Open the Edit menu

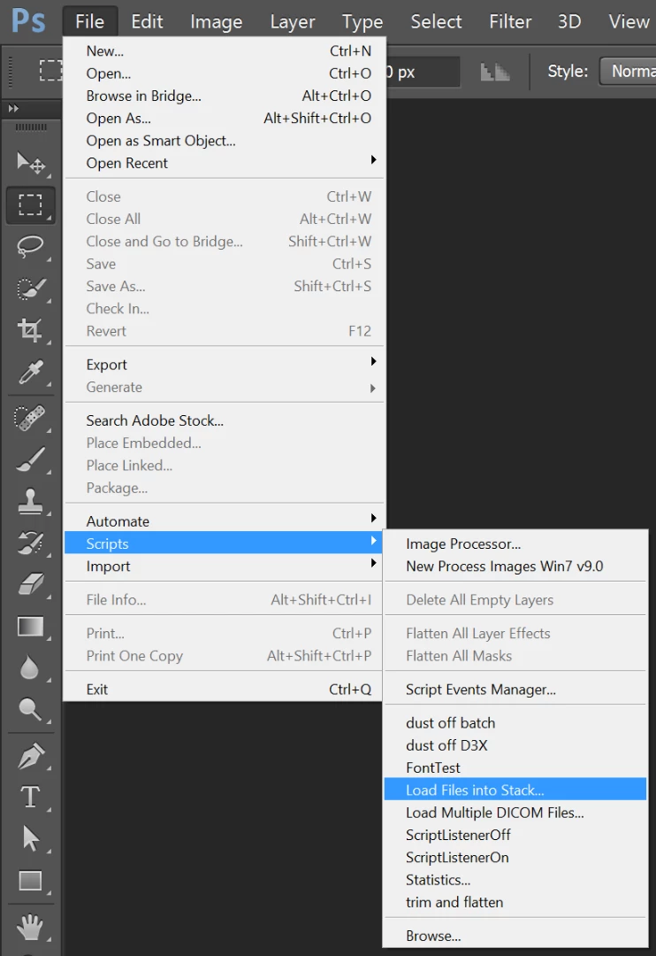point(147,21)
